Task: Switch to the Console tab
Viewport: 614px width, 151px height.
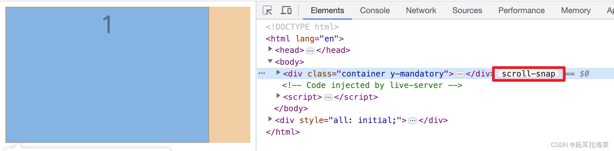Action: [x=375, y=10]
